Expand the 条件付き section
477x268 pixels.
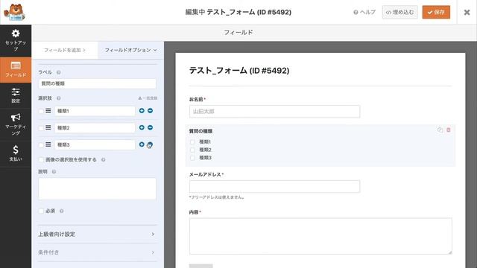(97, 252)
